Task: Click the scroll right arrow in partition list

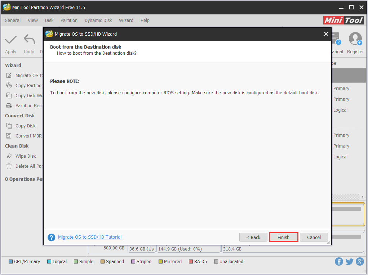Action: click(x=363, y=197)
